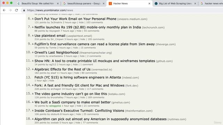This screenshot has width=223, height=125.
Task: Click the '1 hour ago' Fetch post timestamp
Action: pos(41,81)
